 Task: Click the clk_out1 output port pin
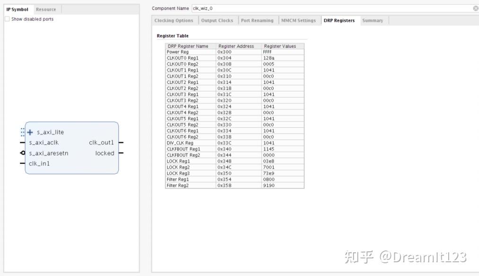(121, 142)
